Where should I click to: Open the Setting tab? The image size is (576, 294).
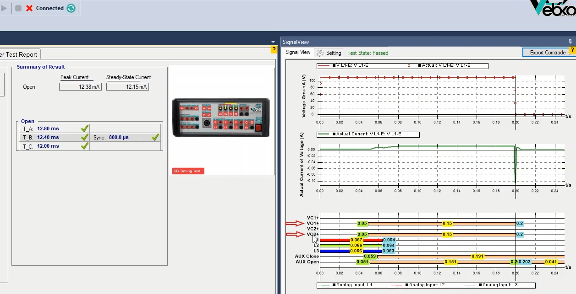(329, 53)
